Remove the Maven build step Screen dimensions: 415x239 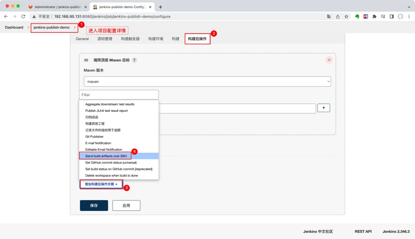tap(329, 60)
